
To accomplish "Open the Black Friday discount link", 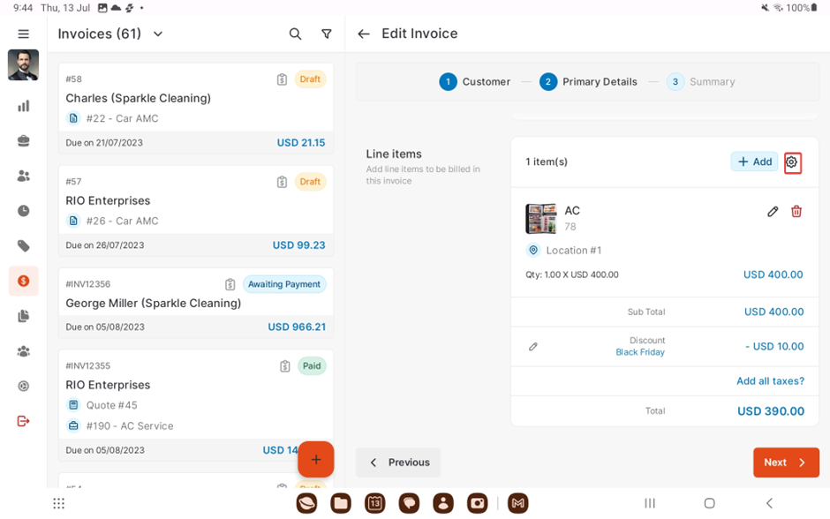I will tap(640, 352).
